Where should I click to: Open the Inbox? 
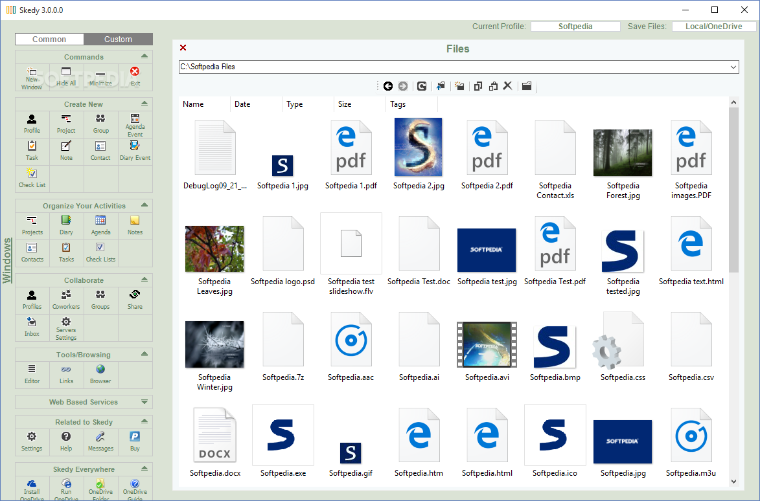tap(32, 328)
